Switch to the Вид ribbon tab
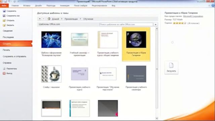This screenshot has height=121, width=215. [114, 6]
